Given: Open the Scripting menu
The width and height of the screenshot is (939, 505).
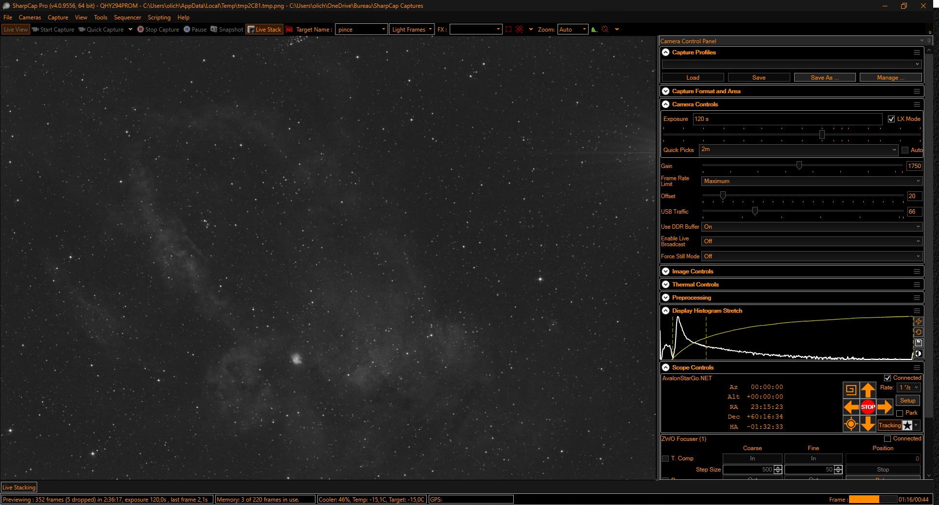Looking at the screenshot, I should (x=159, y=17).
